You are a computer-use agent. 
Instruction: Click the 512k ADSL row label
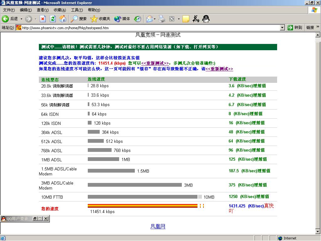pos(52,142)
